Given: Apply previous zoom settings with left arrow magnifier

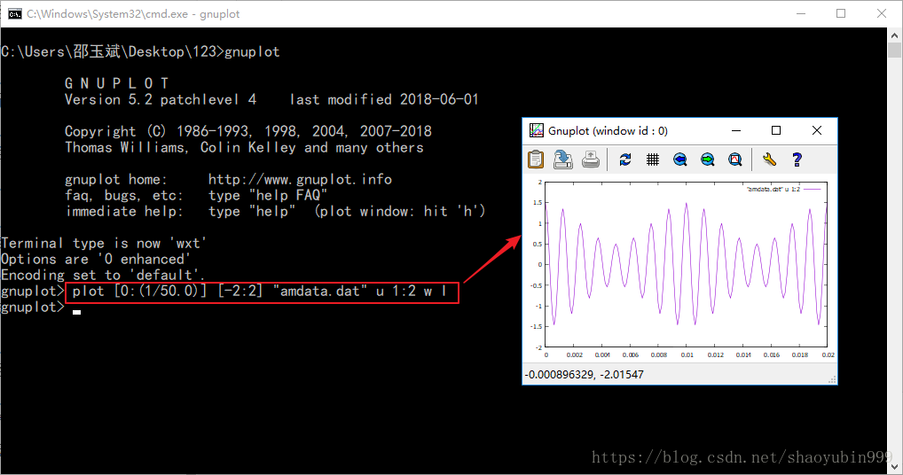Looking at the screenshot, I should pyautogui.click(x=680, y=160).
